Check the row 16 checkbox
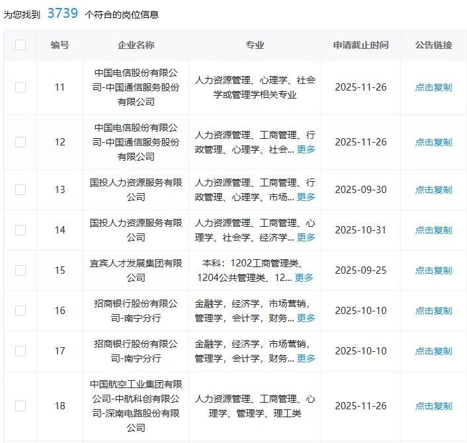The height and width of the screenshot is (443, 467). point(21,311)
